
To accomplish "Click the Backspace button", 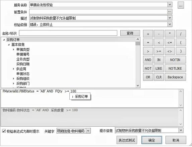I will [x=175, y=77].
